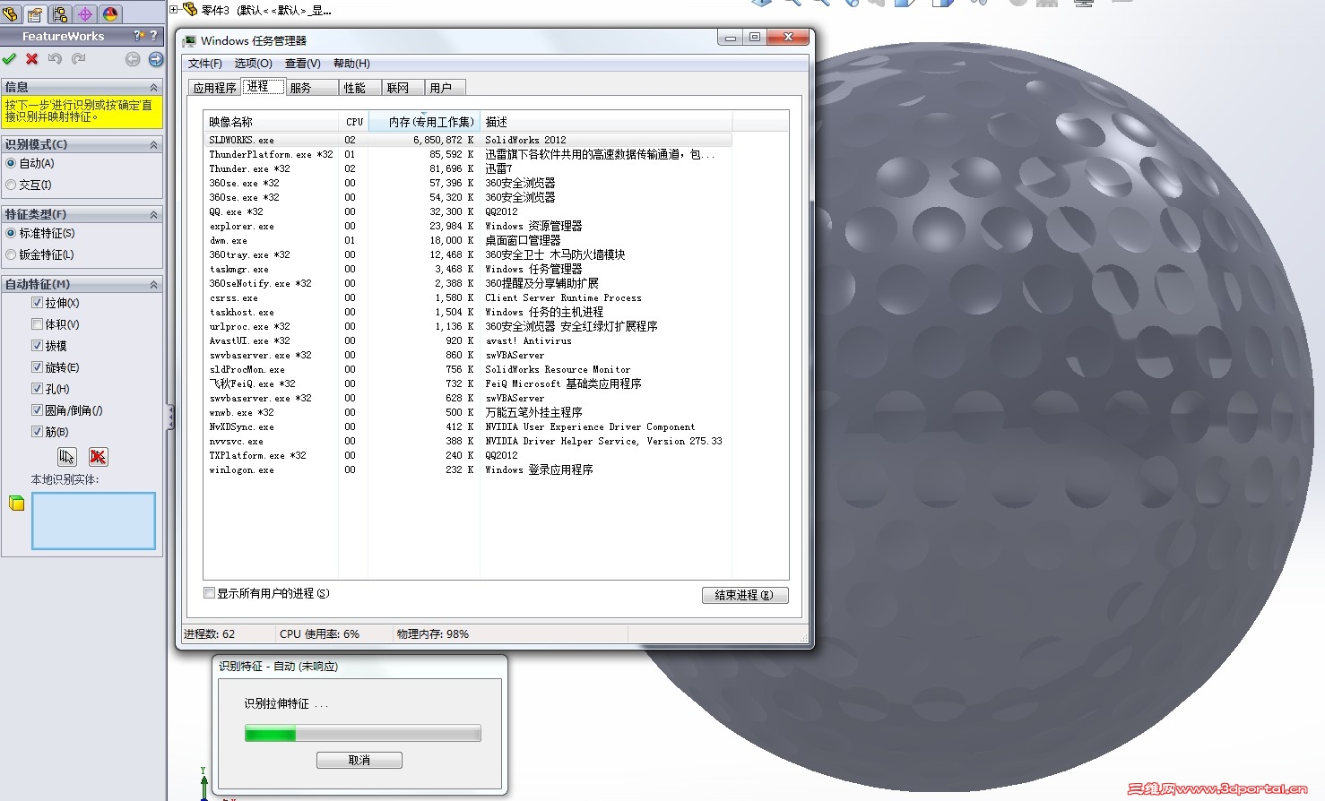Select the sldProcMon.exe process row
The width and height of the screenshot is (1325, 801).
pyautogui.click(x=468, y=369)
